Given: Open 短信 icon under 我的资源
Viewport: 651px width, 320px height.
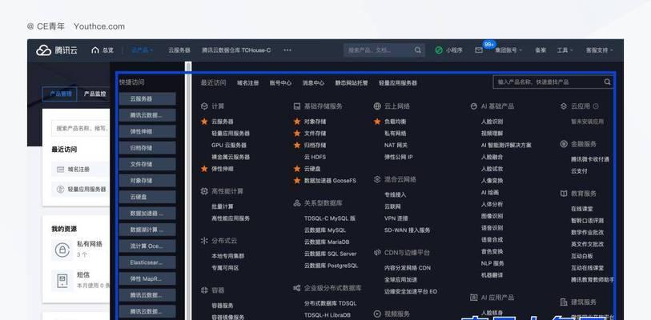Looking at the screenshot, I should (62, 281).
